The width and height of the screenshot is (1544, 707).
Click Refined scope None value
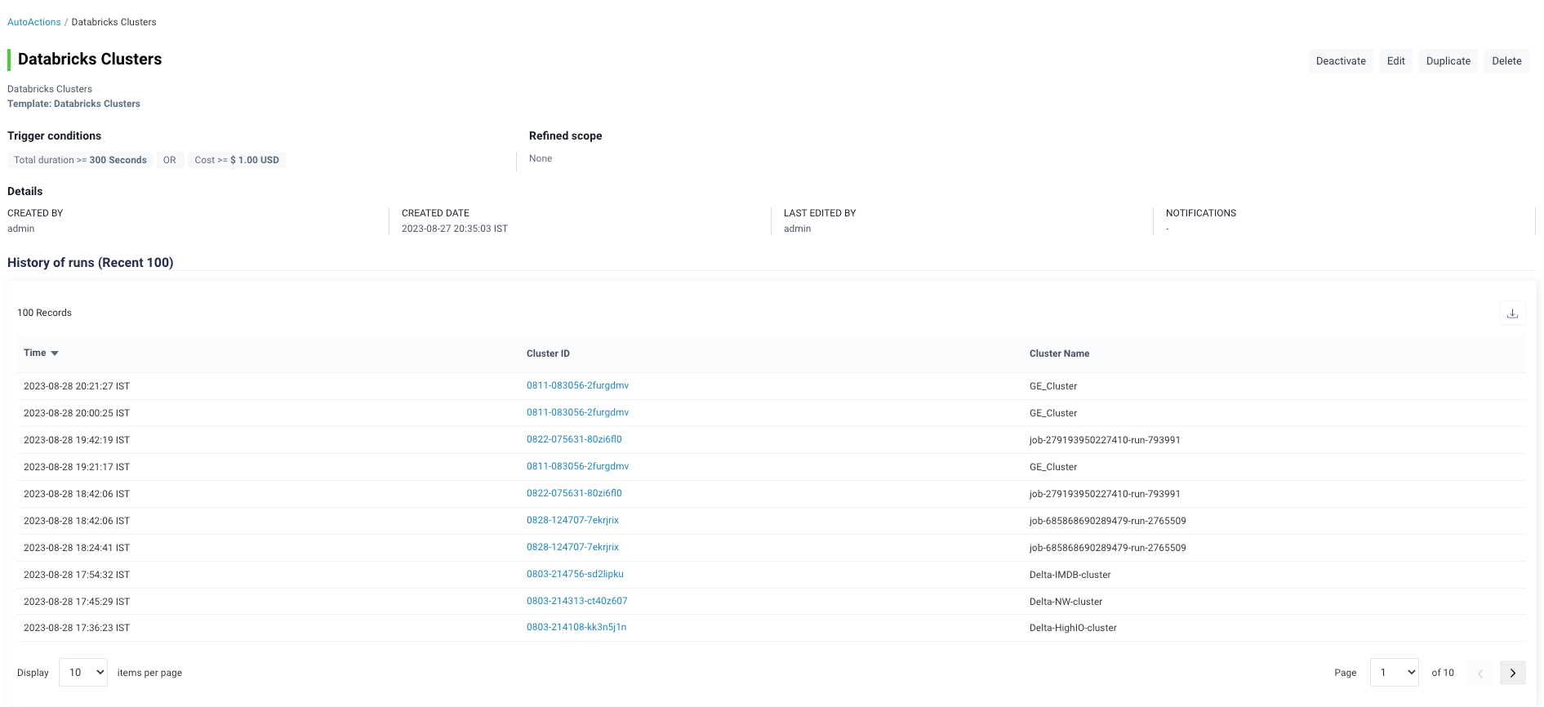tap(541, 158)
